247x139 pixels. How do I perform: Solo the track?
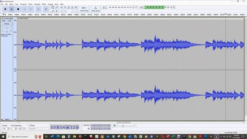pos(10,21)
